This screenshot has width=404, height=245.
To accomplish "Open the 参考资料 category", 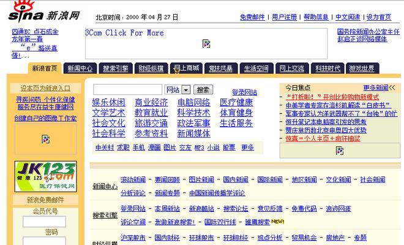I will tap(151, 134).
